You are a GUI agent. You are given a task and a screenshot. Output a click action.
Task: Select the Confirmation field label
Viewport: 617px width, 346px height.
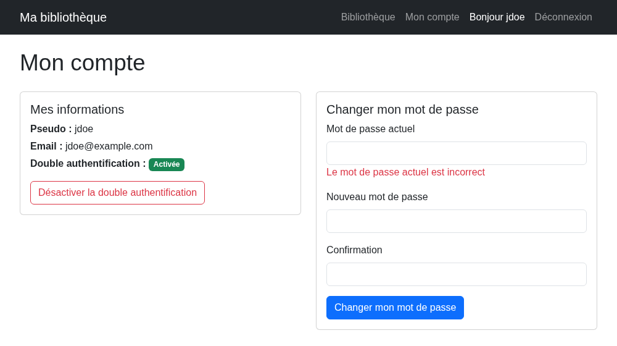pyautogui.click(x=354, y=250)
